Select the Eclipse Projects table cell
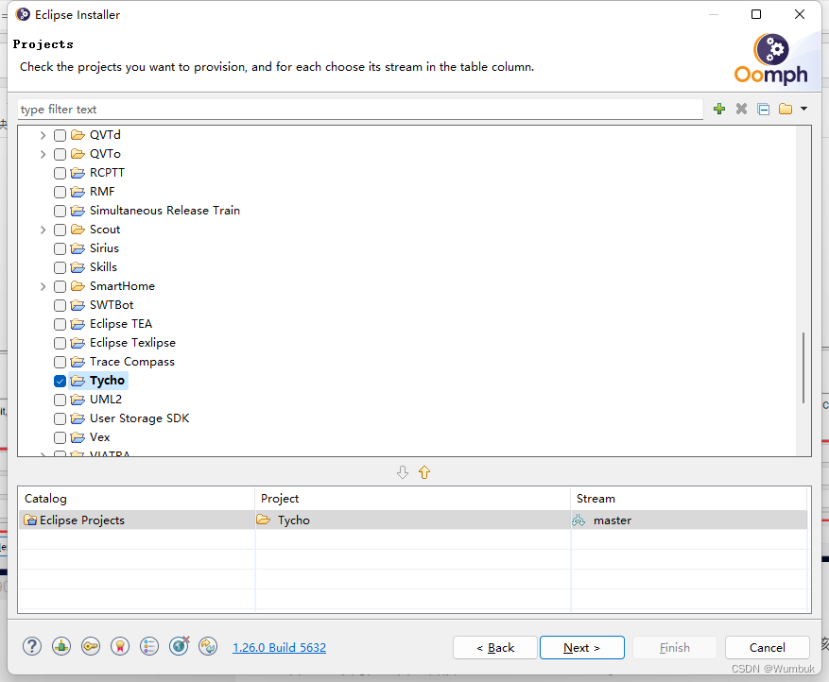The image size is (829, 682). tap(136, 520)
